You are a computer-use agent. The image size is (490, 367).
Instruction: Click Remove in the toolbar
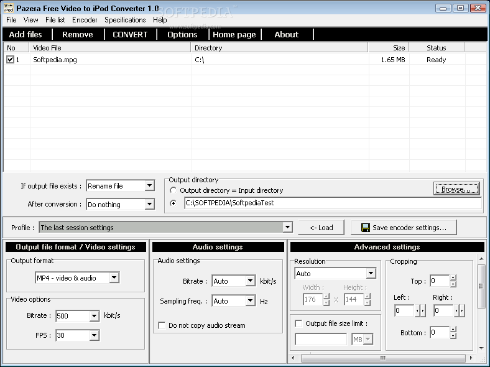tap(78, 34)
